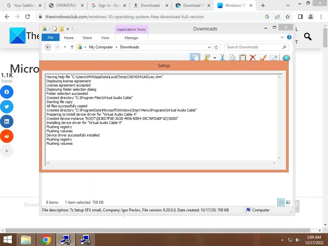The width and height of the screenshot is (328, 246).
Task: Reload the page in Chrome
Action: [28, 17]
